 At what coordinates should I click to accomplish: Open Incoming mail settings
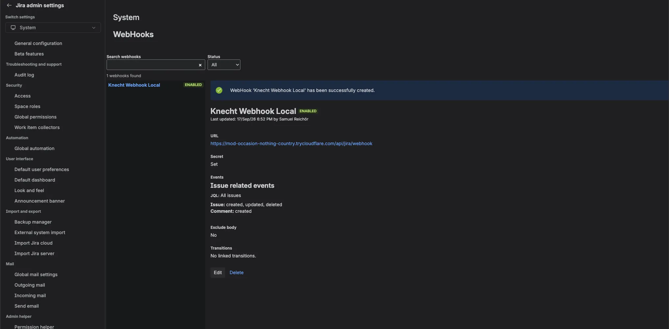30,296
